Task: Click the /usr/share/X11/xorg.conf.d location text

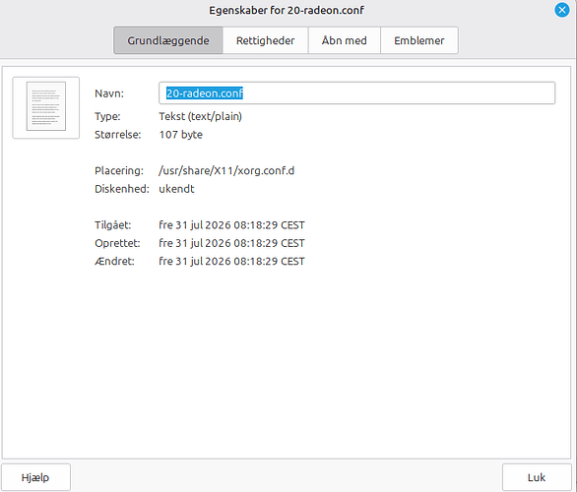Action: [x=226, y=170]
